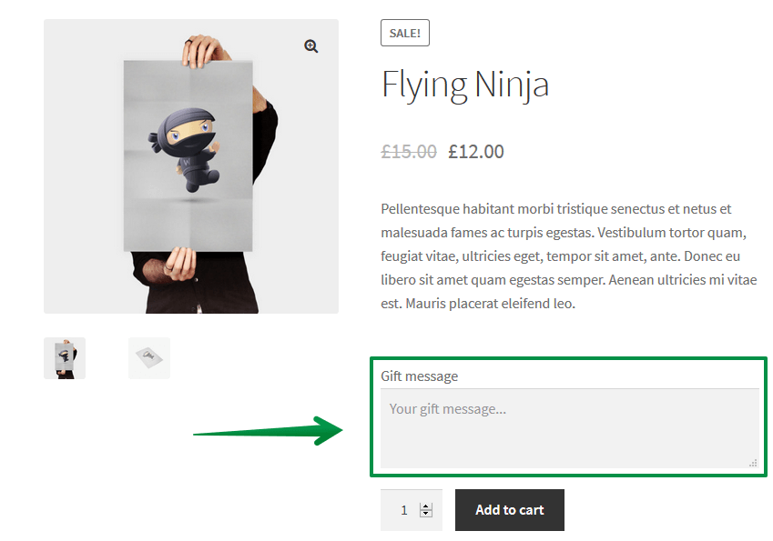This screenshot has width=773, height=541.
Task: Click the quantity number field
Action: pyautogui.click(x=403, y=510)
